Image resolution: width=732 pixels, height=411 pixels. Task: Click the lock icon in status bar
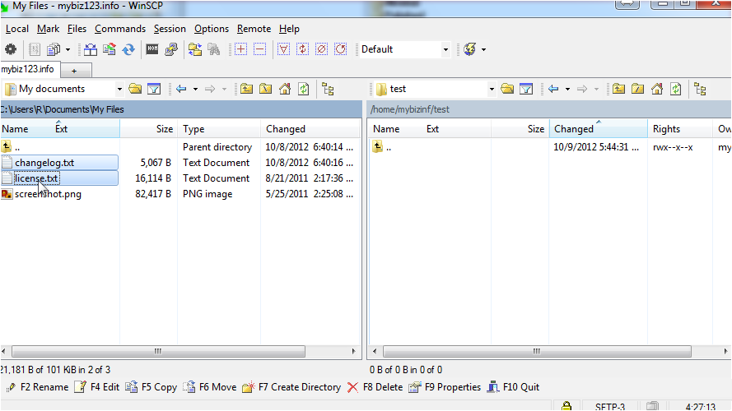pos(566,406)
